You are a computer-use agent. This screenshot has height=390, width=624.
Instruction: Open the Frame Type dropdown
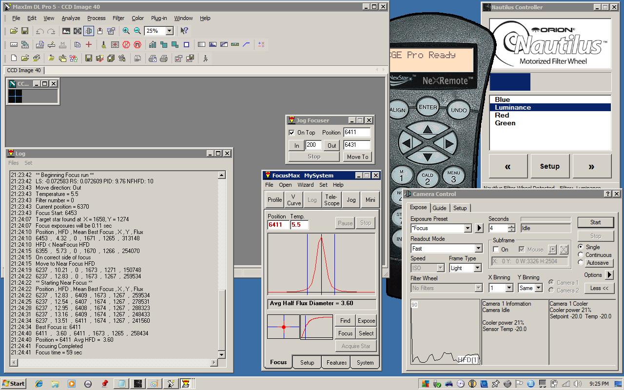478,268
